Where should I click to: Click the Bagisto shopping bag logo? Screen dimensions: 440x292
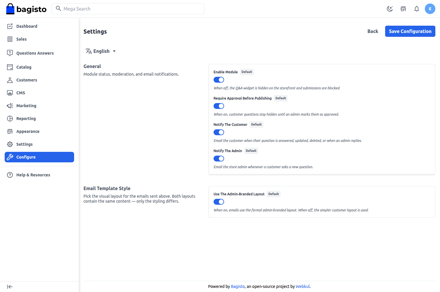point(26,9)
